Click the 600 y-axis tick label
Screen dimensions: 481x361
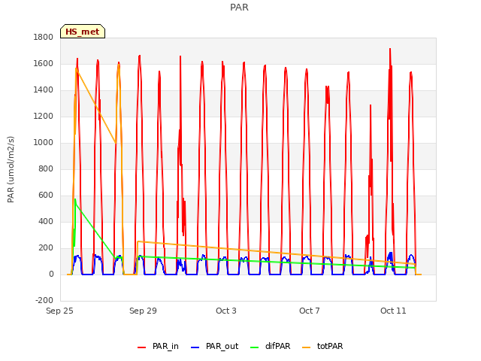(x=46, y=196)
